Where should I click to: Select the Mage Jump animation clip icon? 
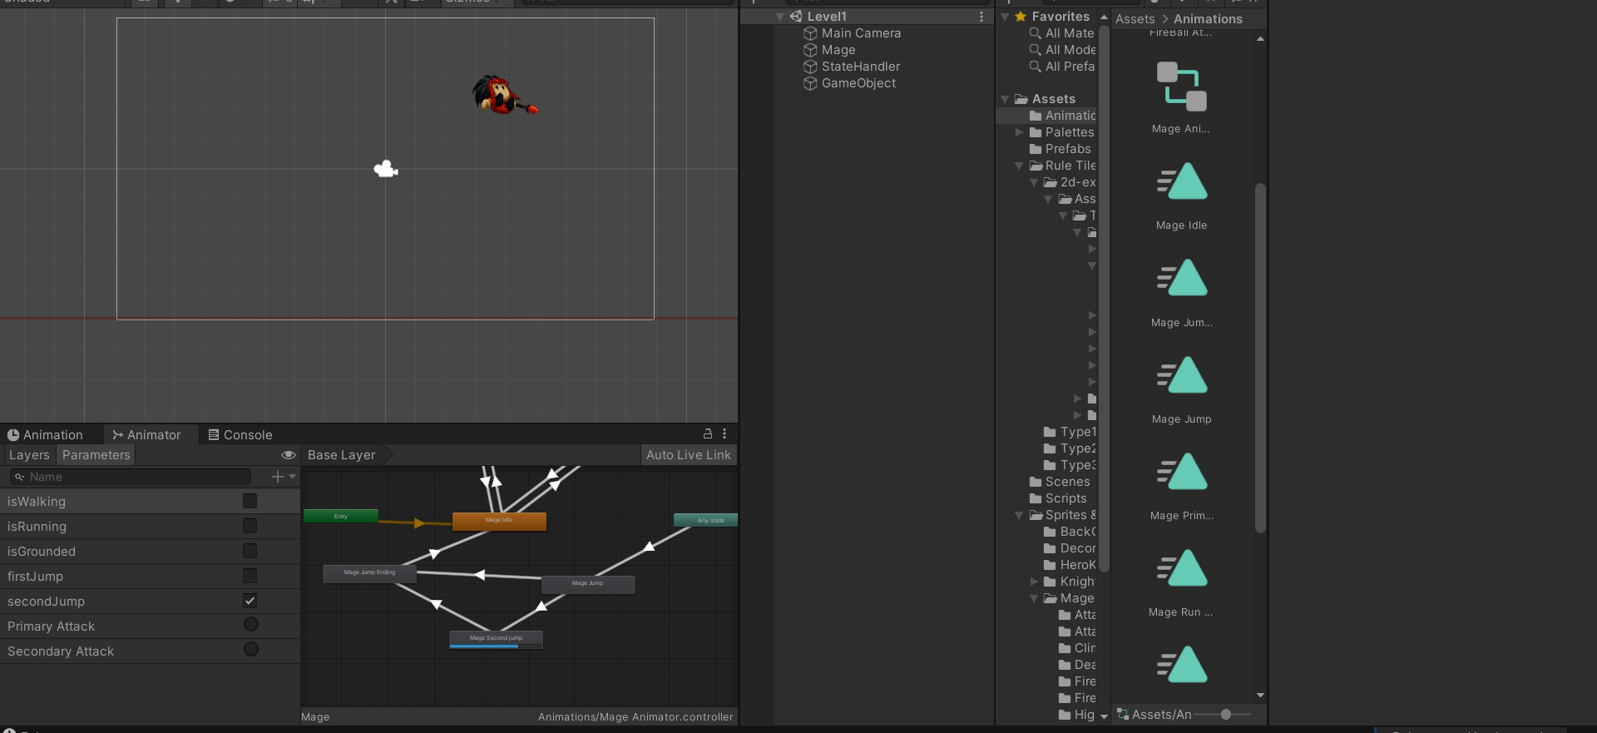coord(1181,374)
